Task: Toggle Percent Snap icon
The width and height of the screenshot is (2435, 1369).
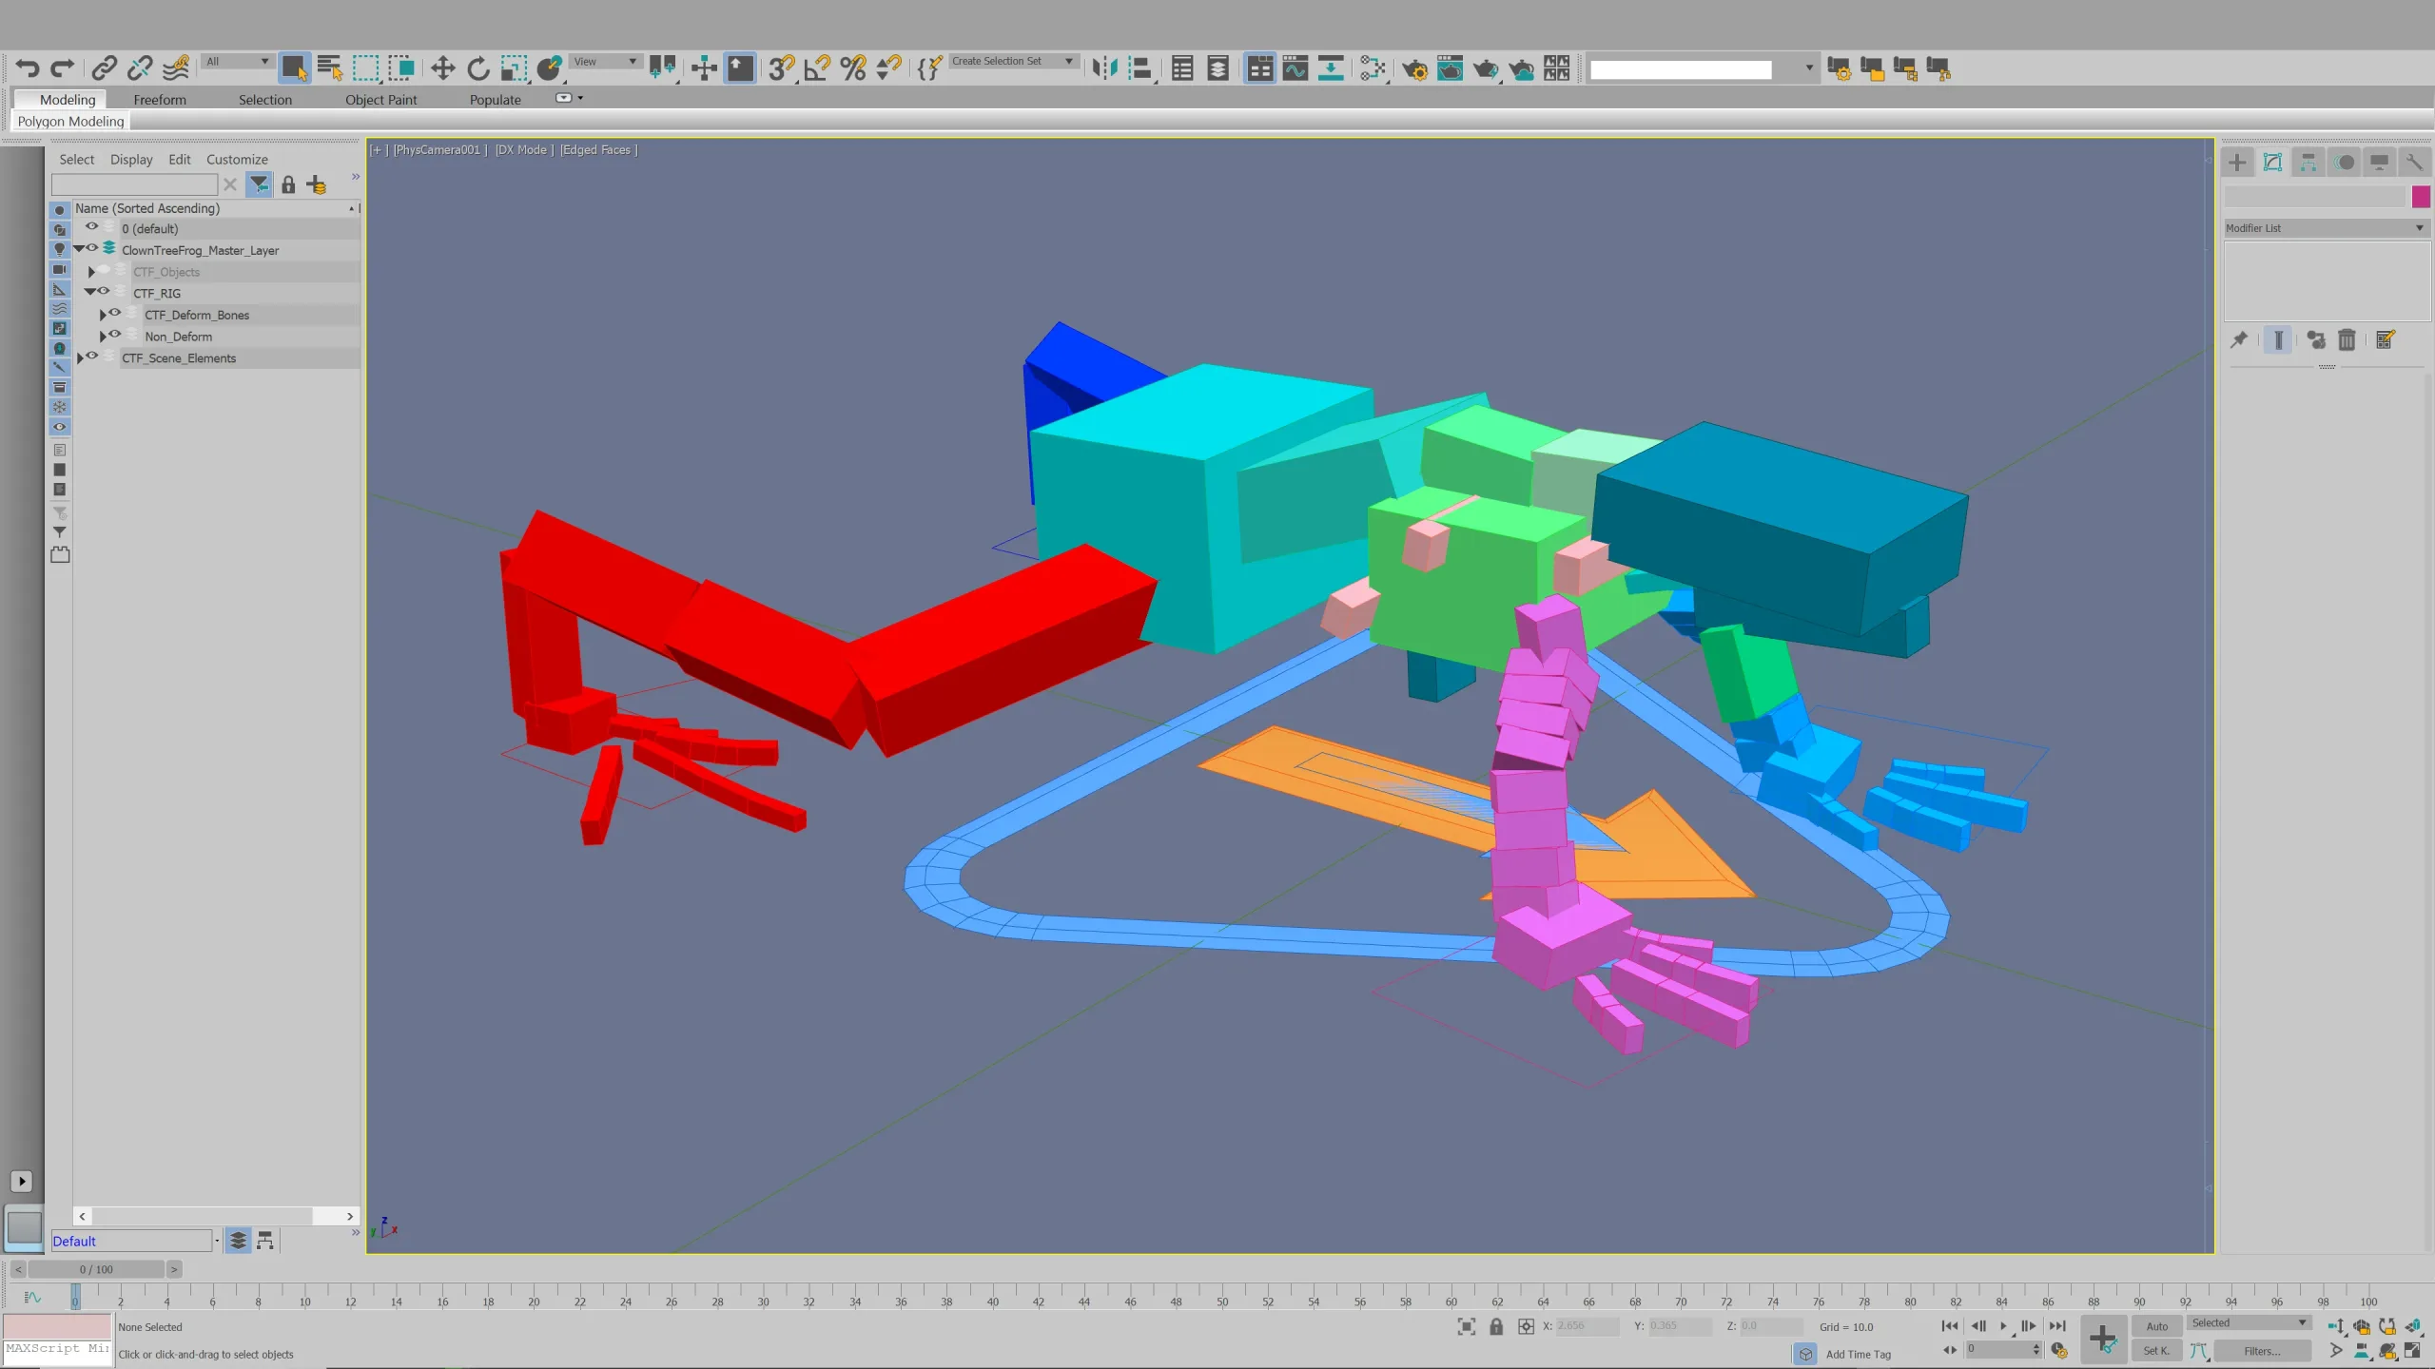Action: click(853, 68)
